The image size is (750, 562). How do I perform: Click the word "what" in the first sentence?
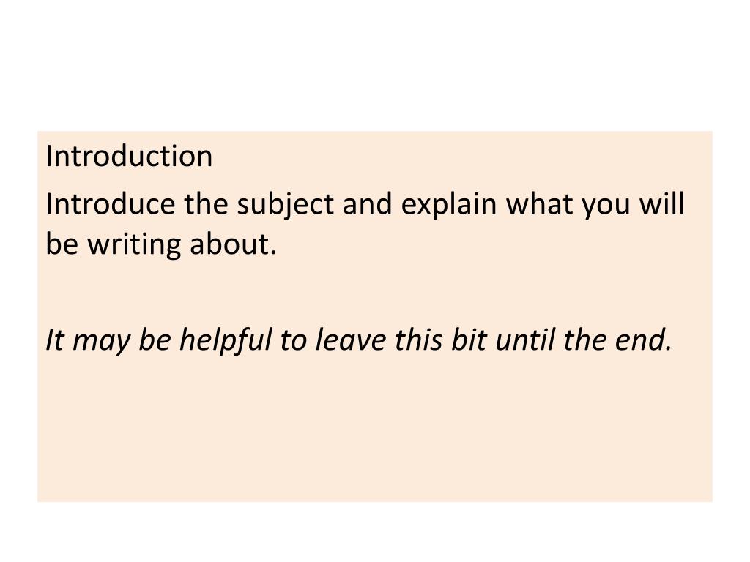coord(540,204)
